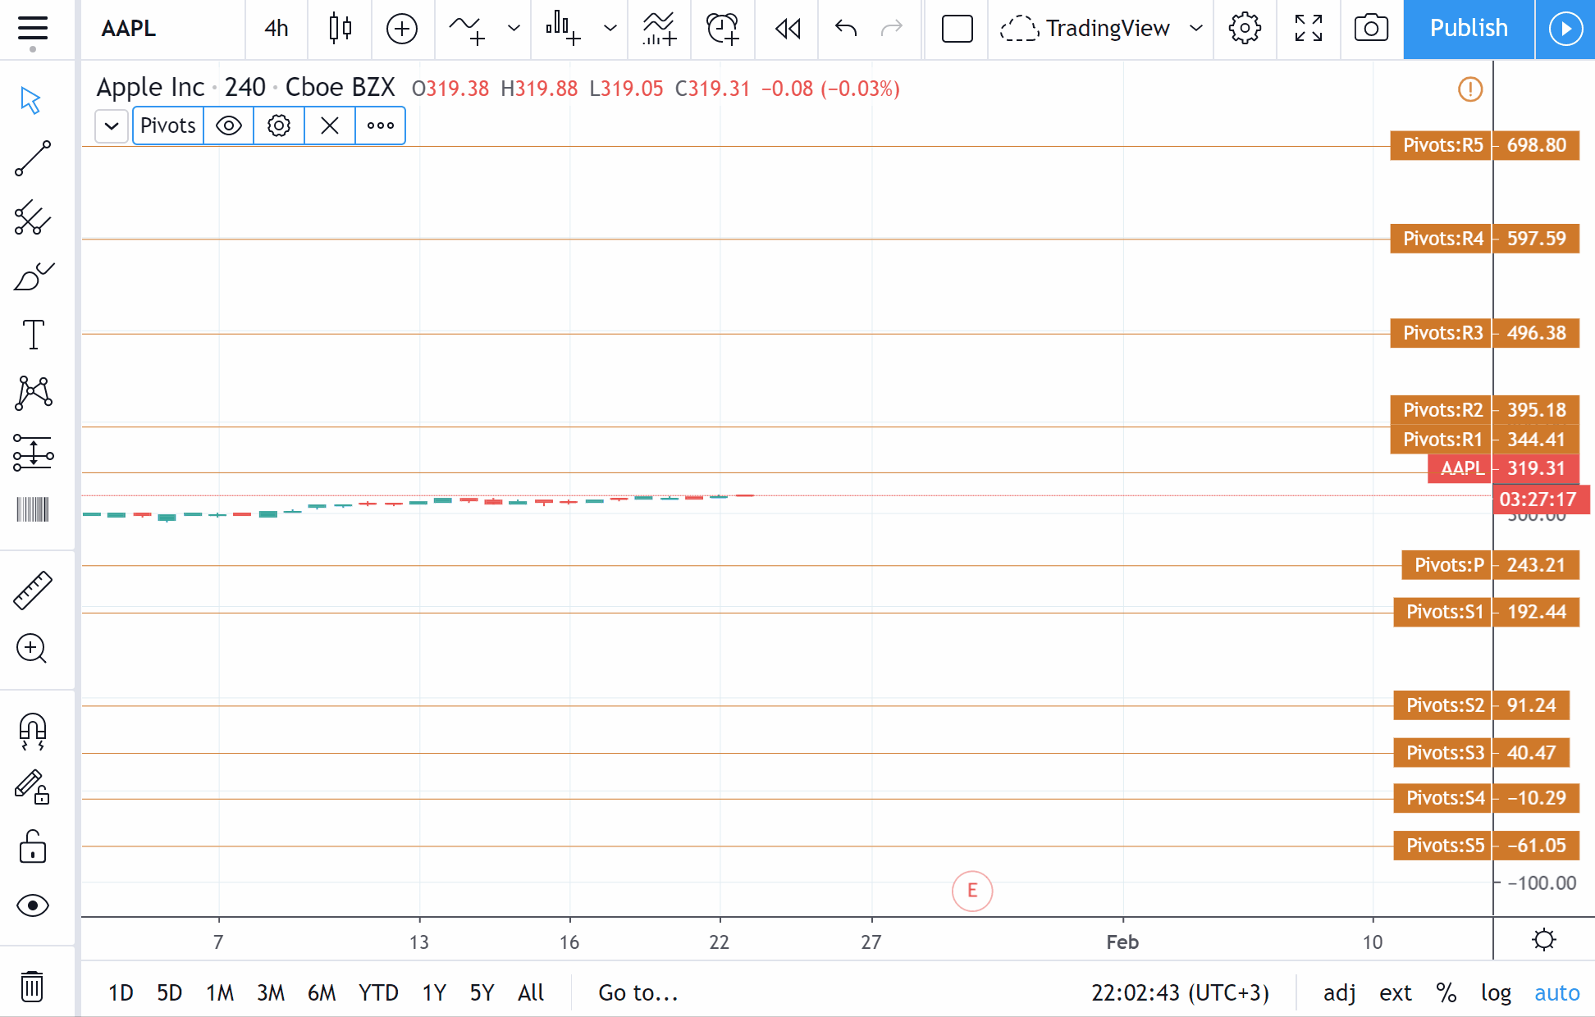Toggle log scale mode
The height and width of the screenshot is (1017, 1595).
coord(1495,992)
